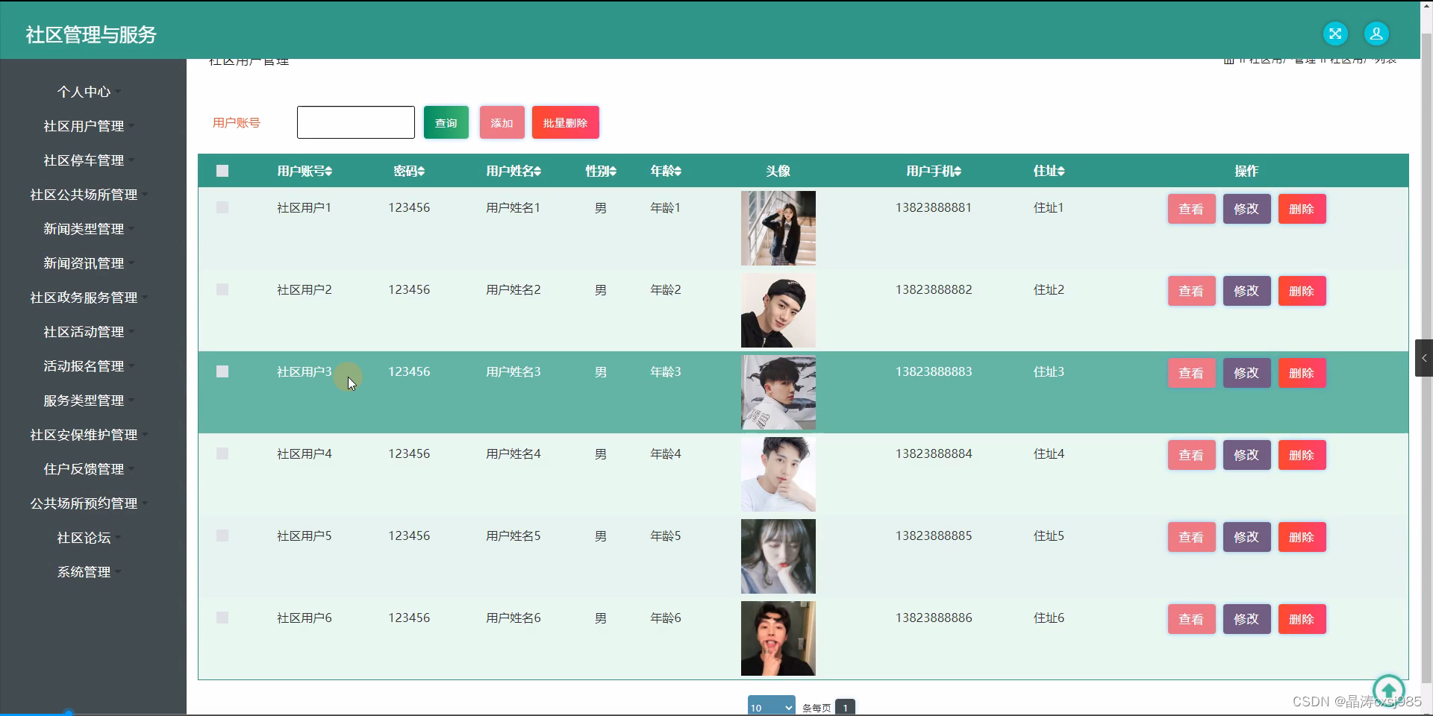Click the 添加 add button
The image size is (1433, 716).
coord(502,122)
